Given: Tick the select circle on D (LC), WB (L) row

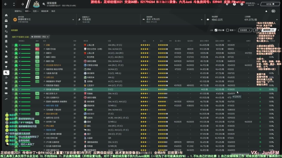Looking at the screenshot, I should coord(13,73).
